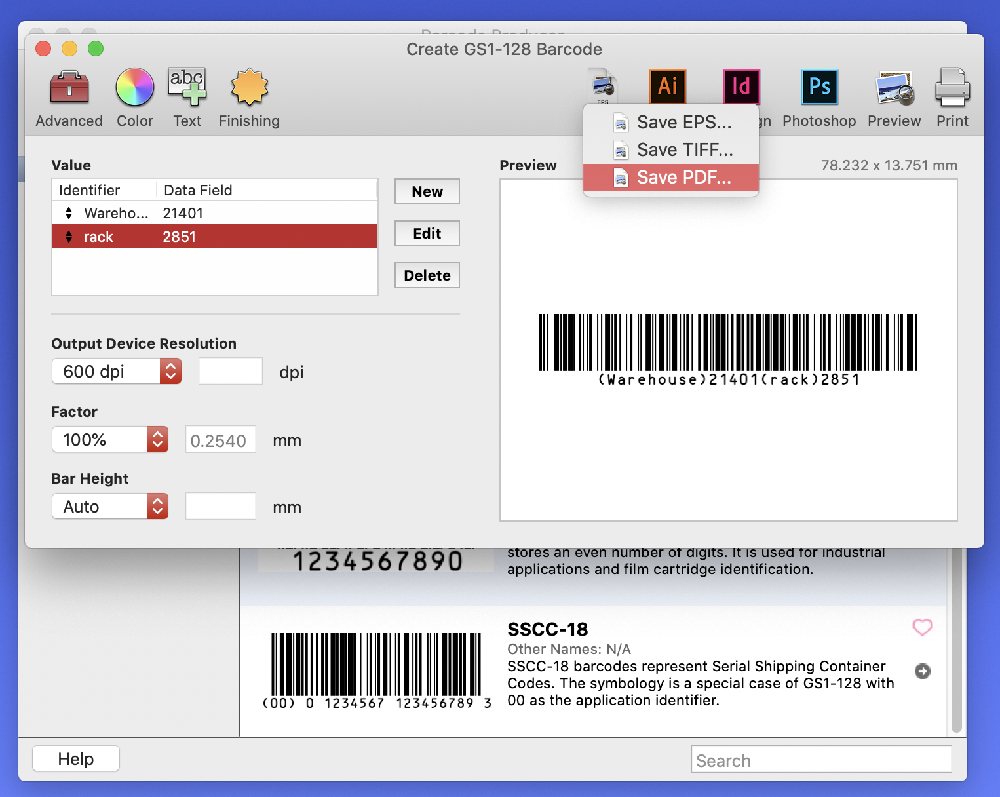Open the Color wheel tool

point(135,87)
